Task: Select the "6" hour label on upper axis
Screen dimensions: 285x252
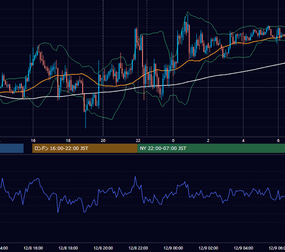Action: [x=278, y=141]
